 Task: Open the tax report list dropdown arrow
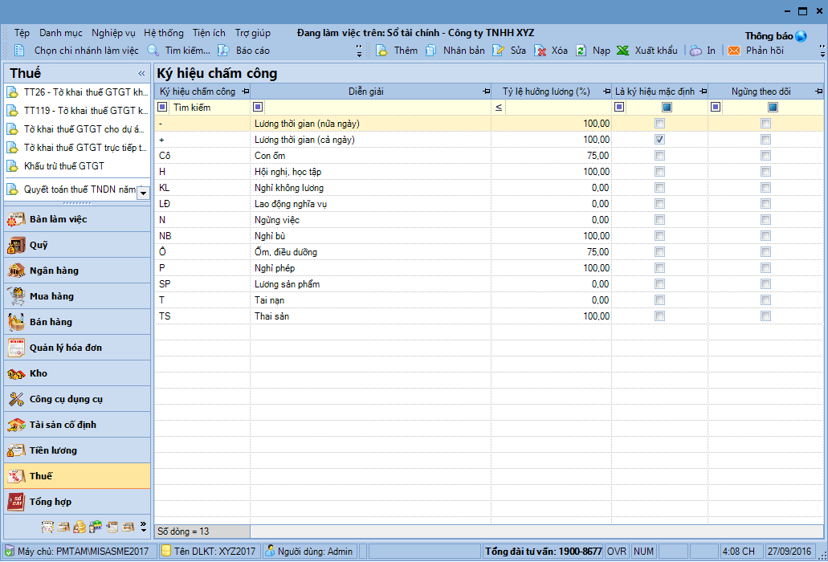point(143,192)
